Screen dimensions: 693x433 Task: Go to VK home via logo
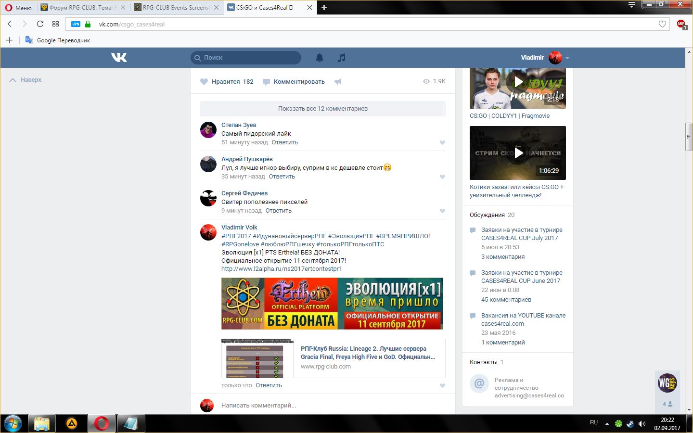point(119,58)
